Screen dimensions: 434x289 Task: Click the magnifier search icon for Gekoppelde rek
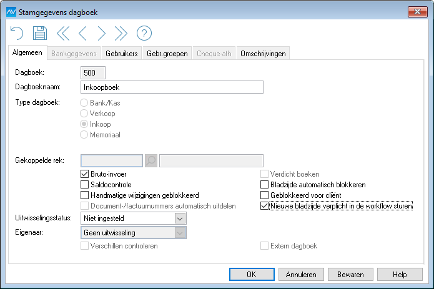coord(151,160)
